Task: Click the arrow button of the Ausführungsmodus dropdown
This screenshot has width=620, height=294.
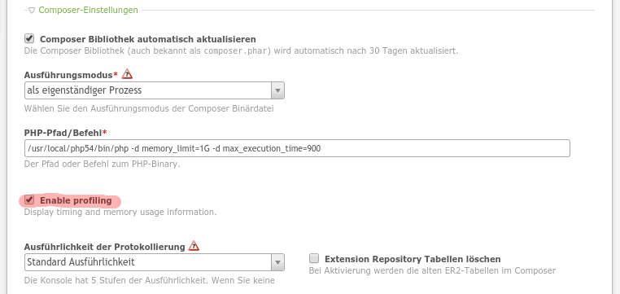Action: tap(277, 90)
